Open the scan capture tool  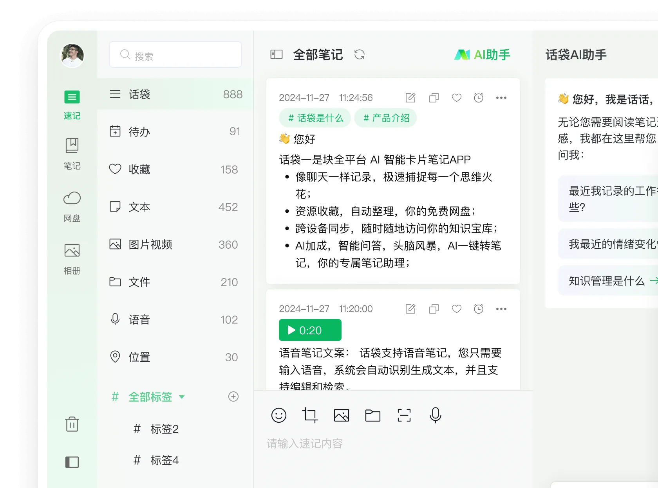click(404, 415)
